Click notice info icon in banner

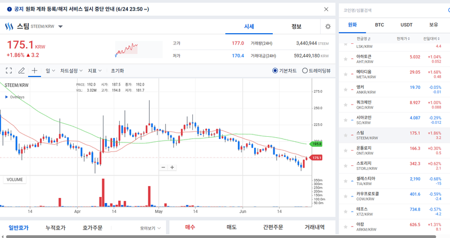pyautogui.click(x=10, y=9)
